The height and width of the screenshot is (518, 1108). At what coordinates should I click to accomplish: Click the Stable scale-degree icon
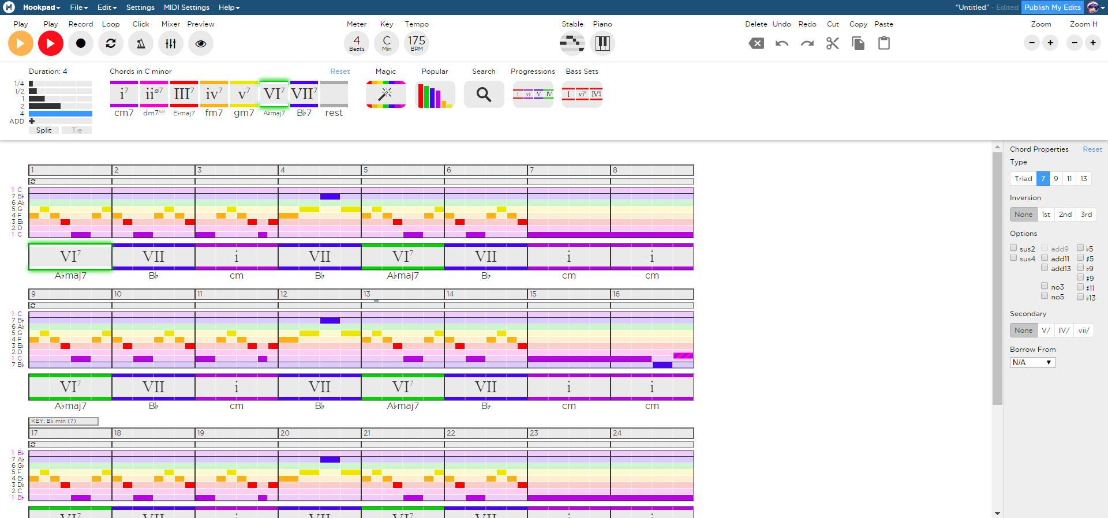pos(572,43)
